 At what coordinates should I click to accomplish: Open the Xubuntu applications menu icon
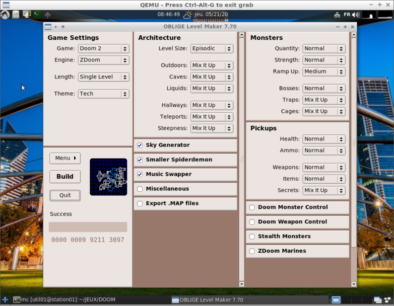click(x=5, y=15)
